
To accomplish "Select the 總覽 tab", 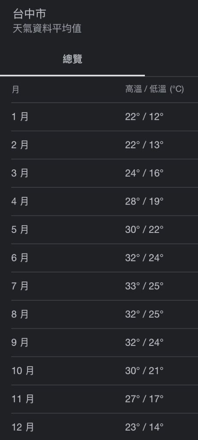I will [72, 59].
